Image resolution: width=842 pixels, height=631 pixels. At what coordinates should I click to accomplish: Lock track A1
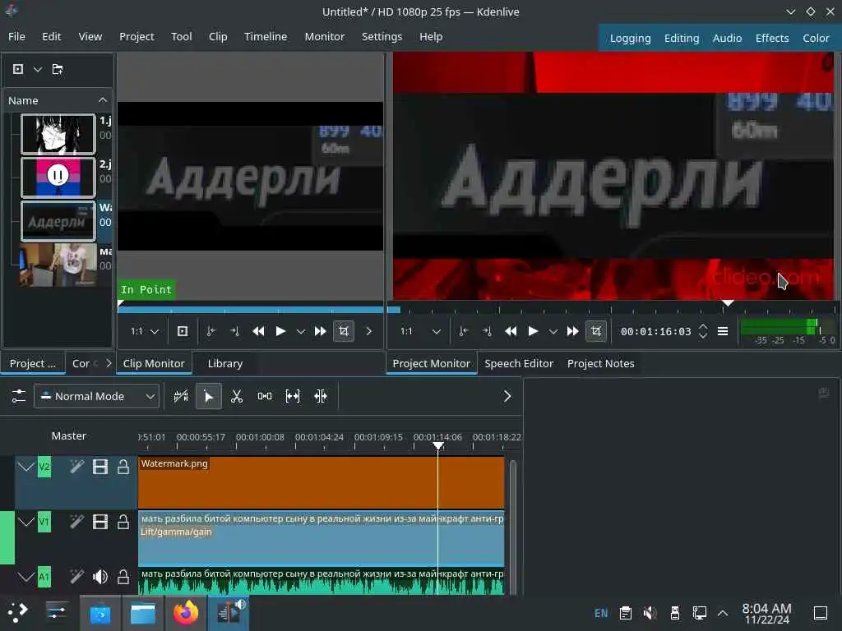[x=123, y=577]
